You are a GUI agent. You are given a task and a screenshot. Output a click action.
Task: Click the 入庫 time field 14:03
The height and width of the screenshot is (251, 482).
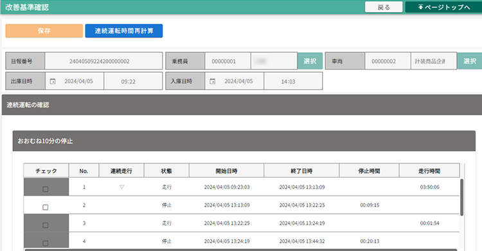click(293, 81)
